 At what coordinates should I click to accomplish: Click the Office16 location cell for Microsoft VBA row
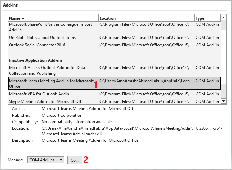[x=144, y=94]
